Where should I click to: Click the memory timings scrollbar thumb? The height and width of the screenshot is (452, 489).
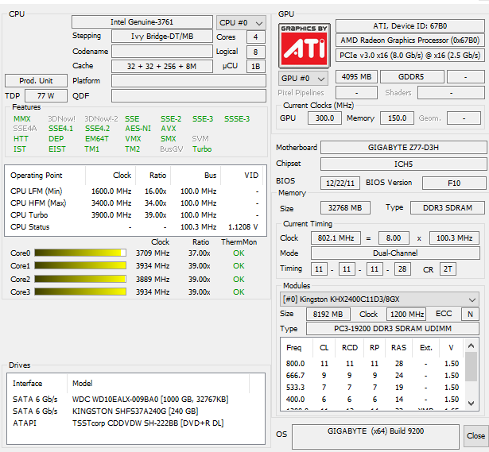pyautogui.click(x=471, y=366)
